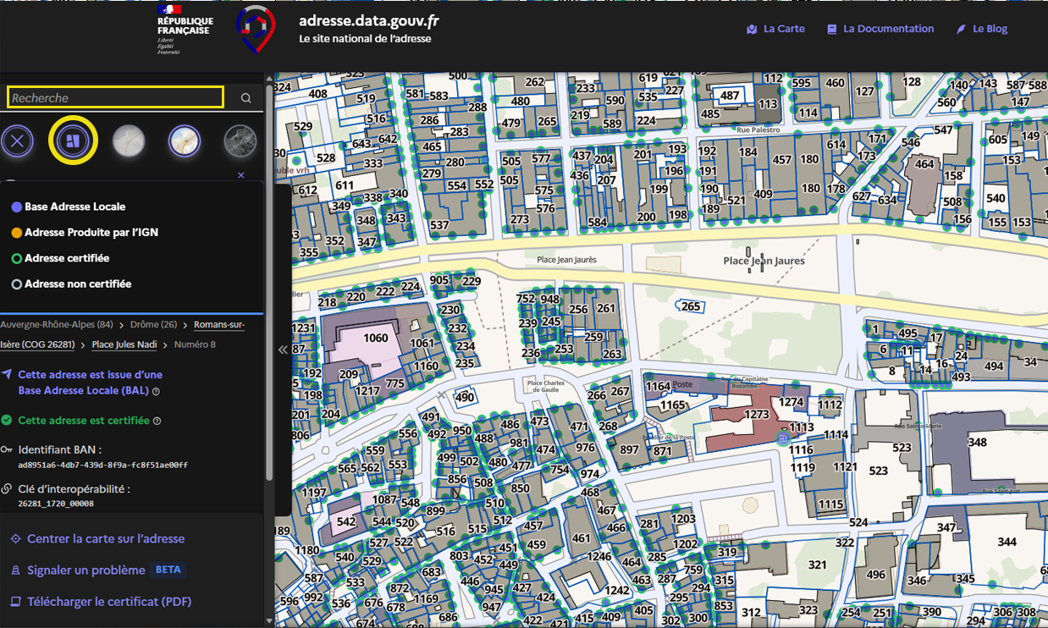The image size is (1048, 628).
Task: Click the help icon next to BAL
Action: 157,392
